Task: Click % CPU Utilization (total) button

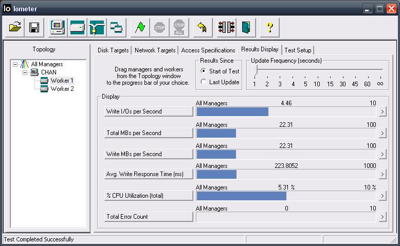Action: tap(149, 196)
